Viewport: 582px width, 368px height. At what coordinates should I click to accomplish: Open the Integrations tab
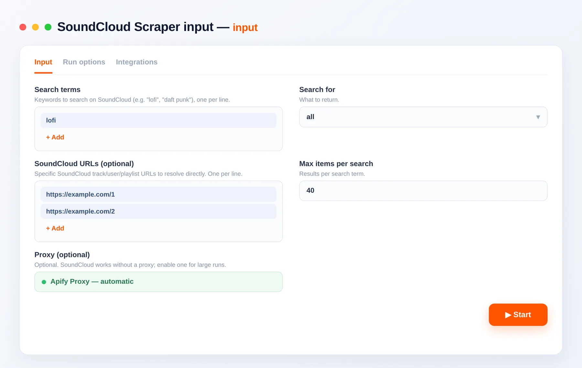pos(136,62)
